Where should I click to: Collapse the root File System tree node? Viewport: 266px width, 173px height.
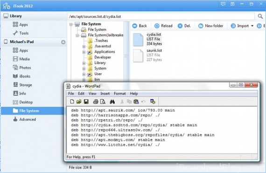(71, 25)
